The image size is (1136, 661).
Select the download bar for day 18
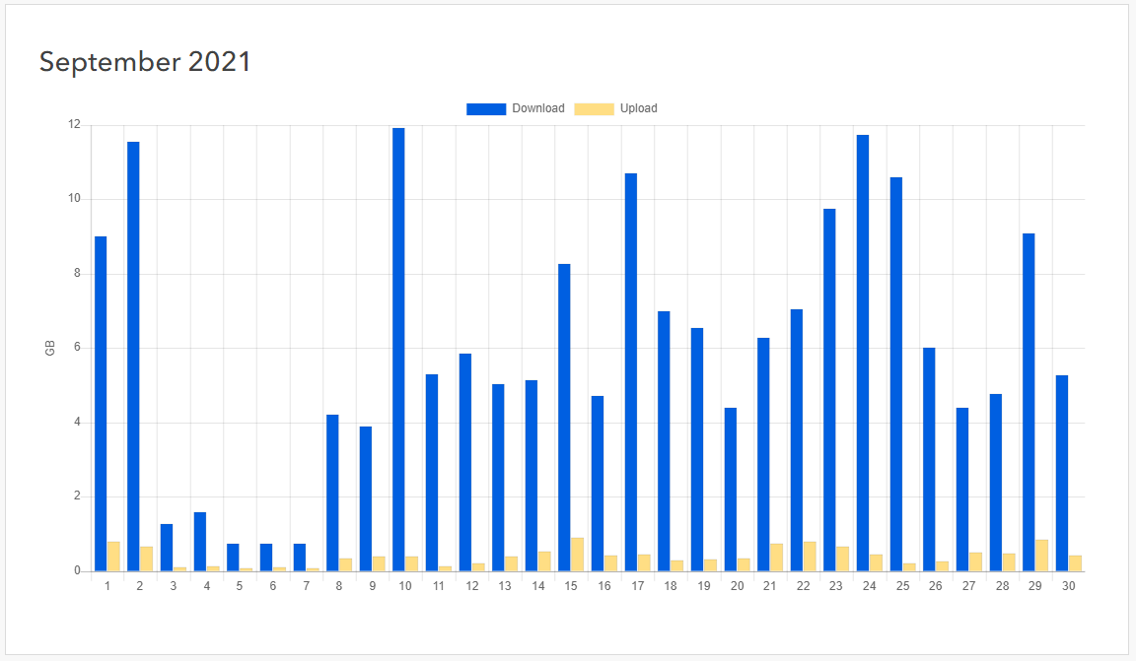click(x=664, y=441)
